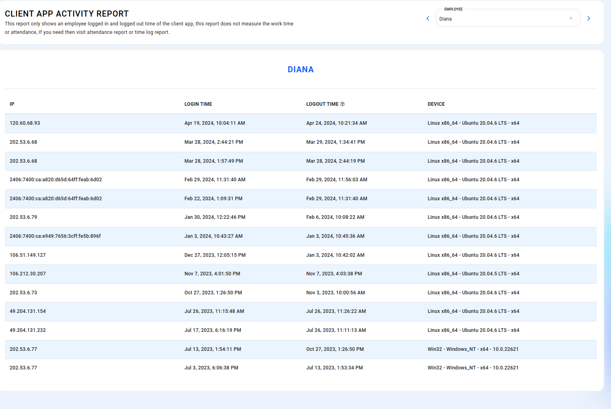The width and height of the screenshot is (611, 409).
Task: Click the Device column header
Action: click(436, 104)
